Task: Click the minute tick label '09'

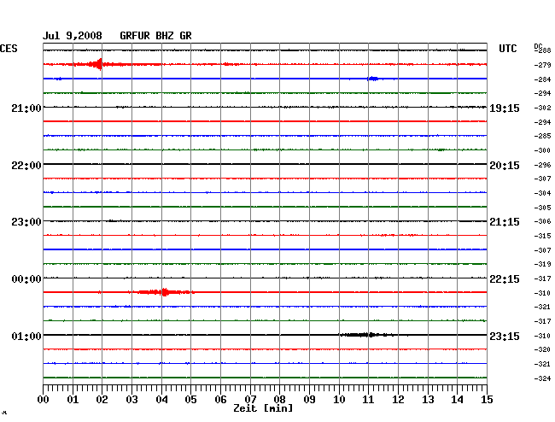Action: pyautogui.click(x=309, y=400)
